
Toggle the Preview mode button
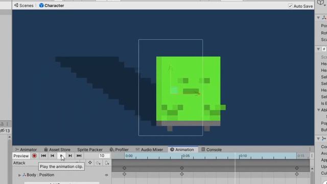pos(21,156)
